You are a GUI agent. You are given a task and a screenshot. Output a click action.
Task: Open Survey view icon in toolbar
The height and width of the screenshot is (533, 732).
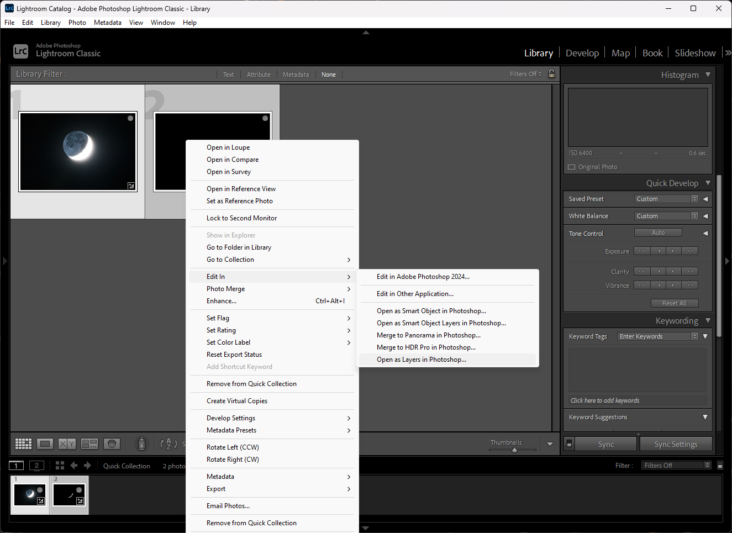pyautogui.click(x=89, y=444)
